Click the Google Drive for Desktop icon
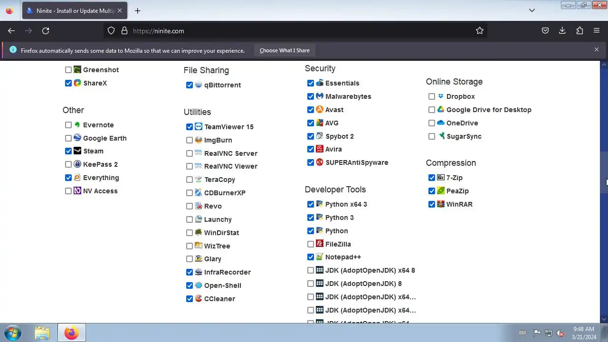The width and height of the screenshot is (608, 342). (x=441, y=110)
